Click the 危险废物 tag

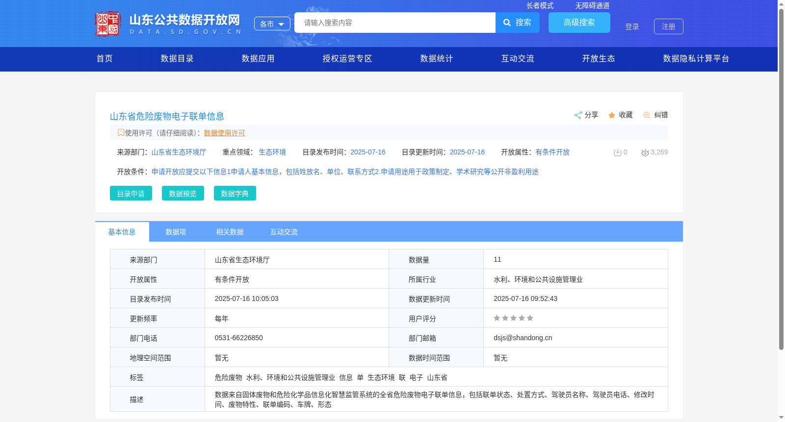[229, 377]
